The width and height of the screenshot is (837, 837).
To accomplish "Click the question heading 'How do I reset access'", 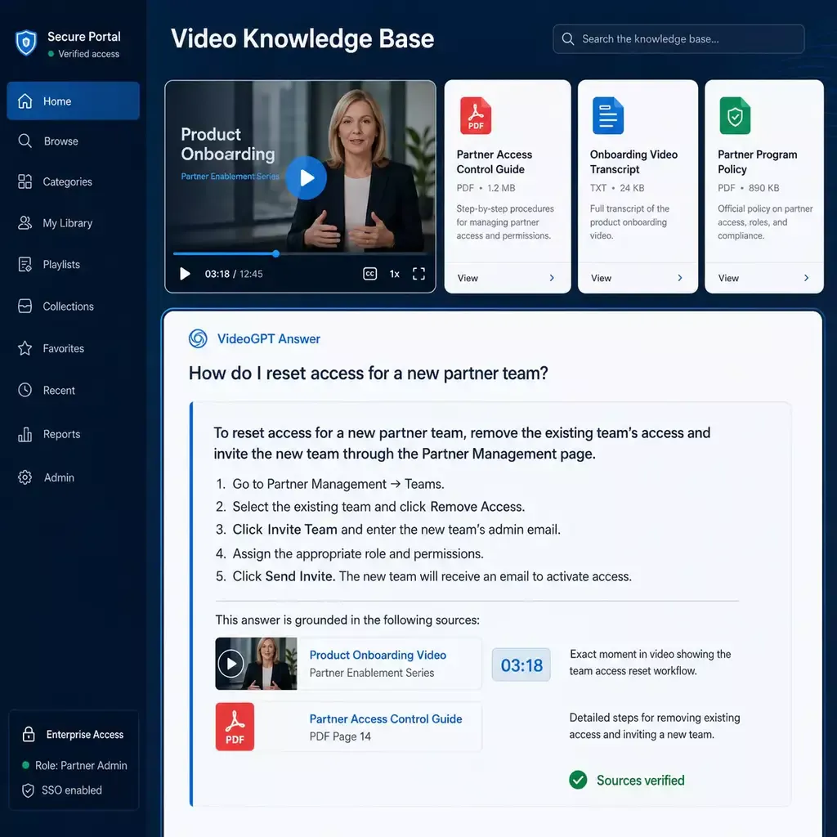I will pyautogui.click(x=369, y=373).
